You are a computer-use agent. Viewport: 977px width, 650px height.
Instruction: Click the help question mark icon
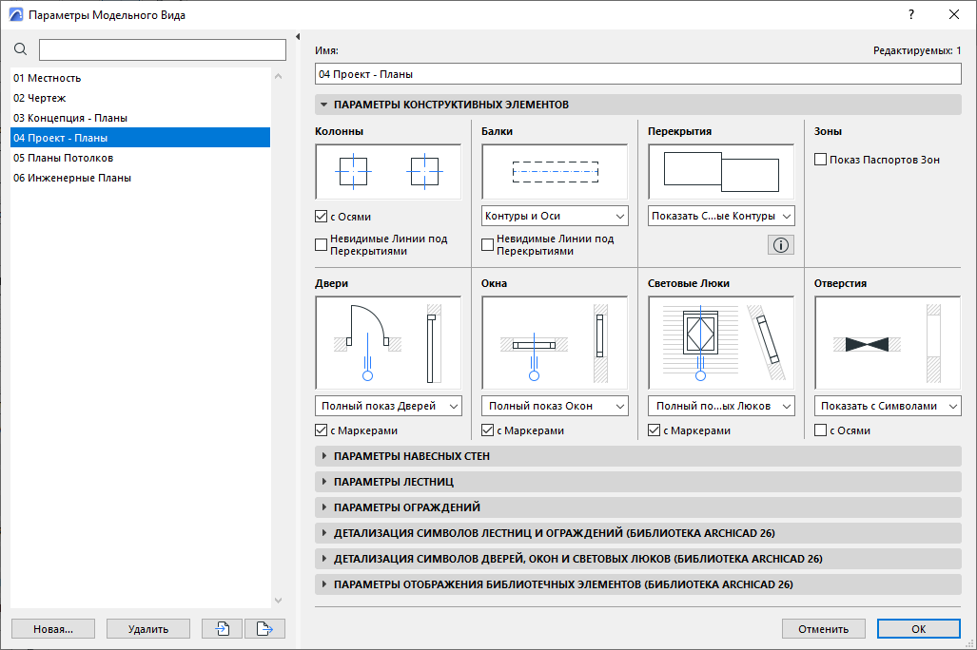910,14
